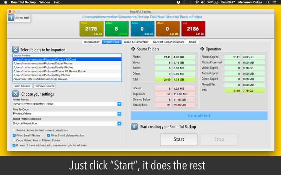Click the Photos,Videos field

[65, 113]
